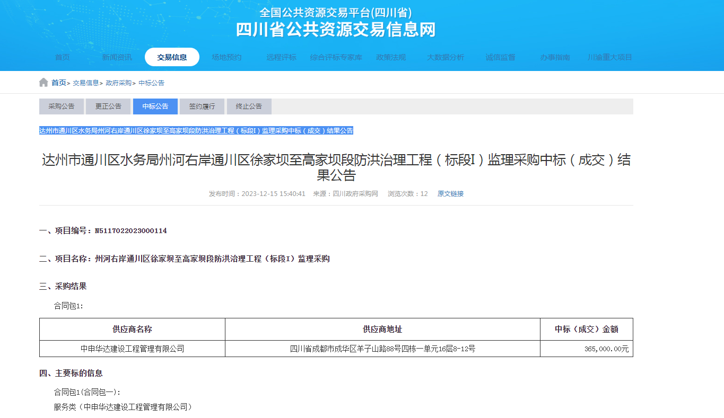Open 综合评标专家库 navigation item
724x418 pixels.
tap(336, 57)
